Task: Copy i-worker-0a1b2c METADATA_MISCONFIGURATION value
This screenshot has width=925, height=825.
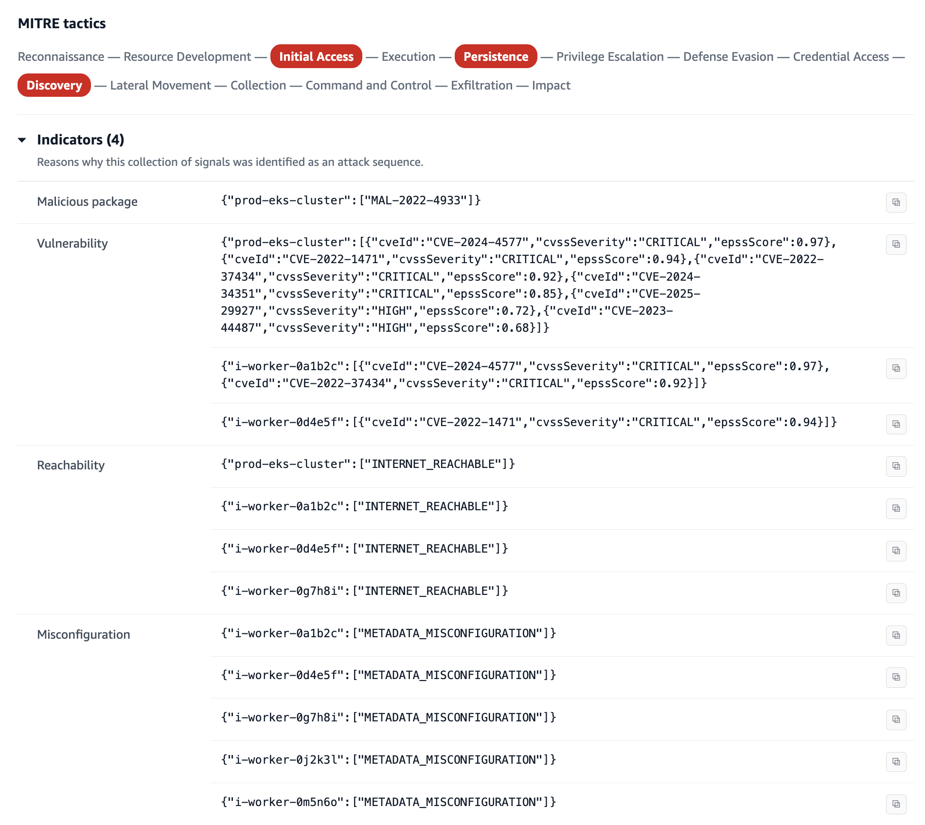Action: (896, 635)
